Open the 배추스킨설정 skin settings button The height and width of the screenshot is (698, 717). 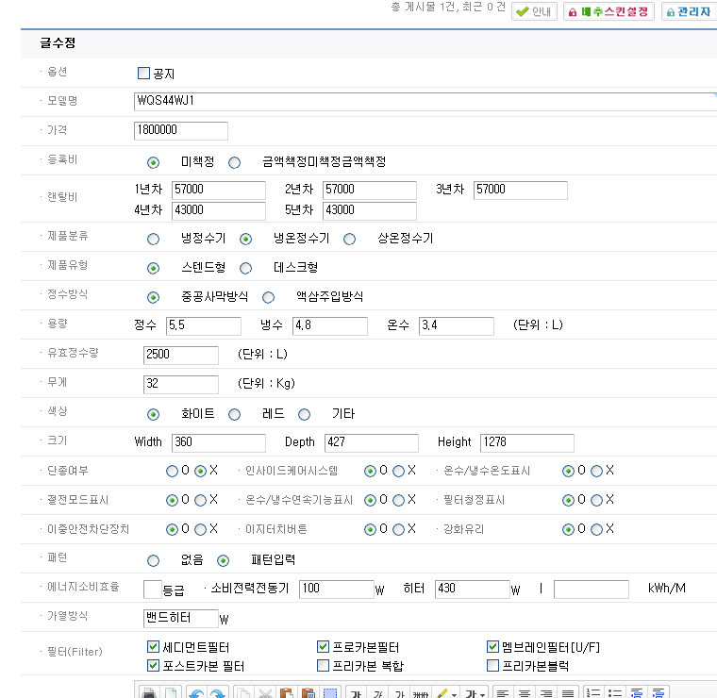tap(609, 12)
